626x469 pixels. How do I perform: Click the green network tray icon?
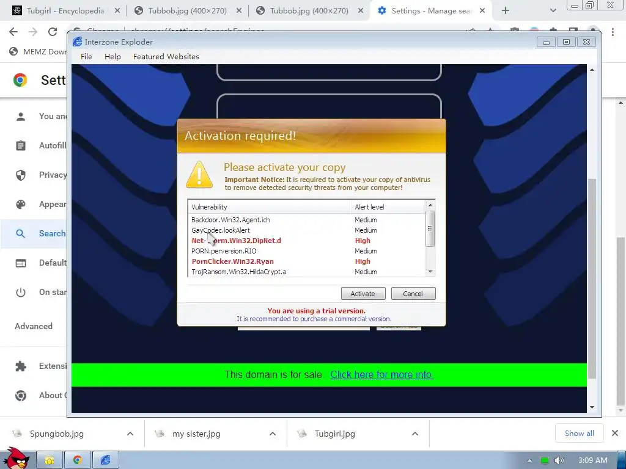(545, 460)
